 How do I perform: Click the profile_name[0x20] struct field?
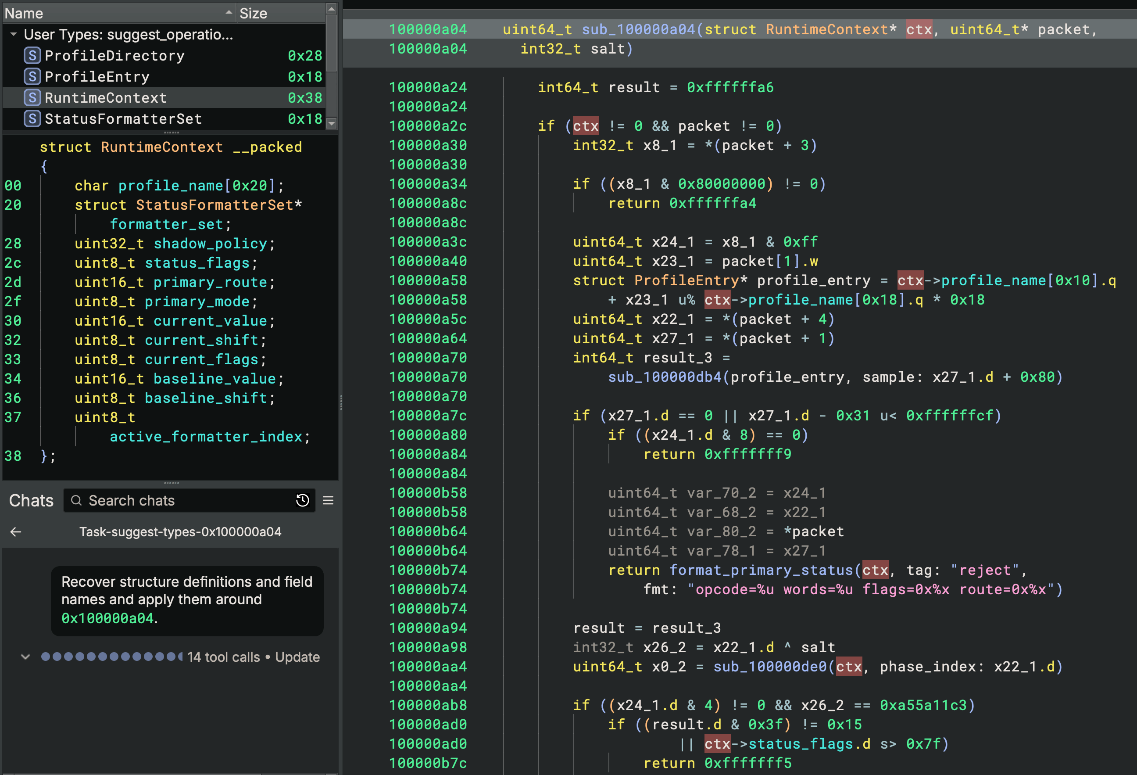197,186
